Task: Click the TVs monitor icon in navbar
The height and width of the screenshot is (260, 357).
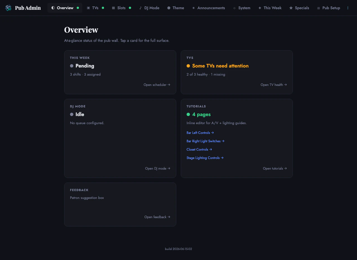Action: tap(88, 8)
